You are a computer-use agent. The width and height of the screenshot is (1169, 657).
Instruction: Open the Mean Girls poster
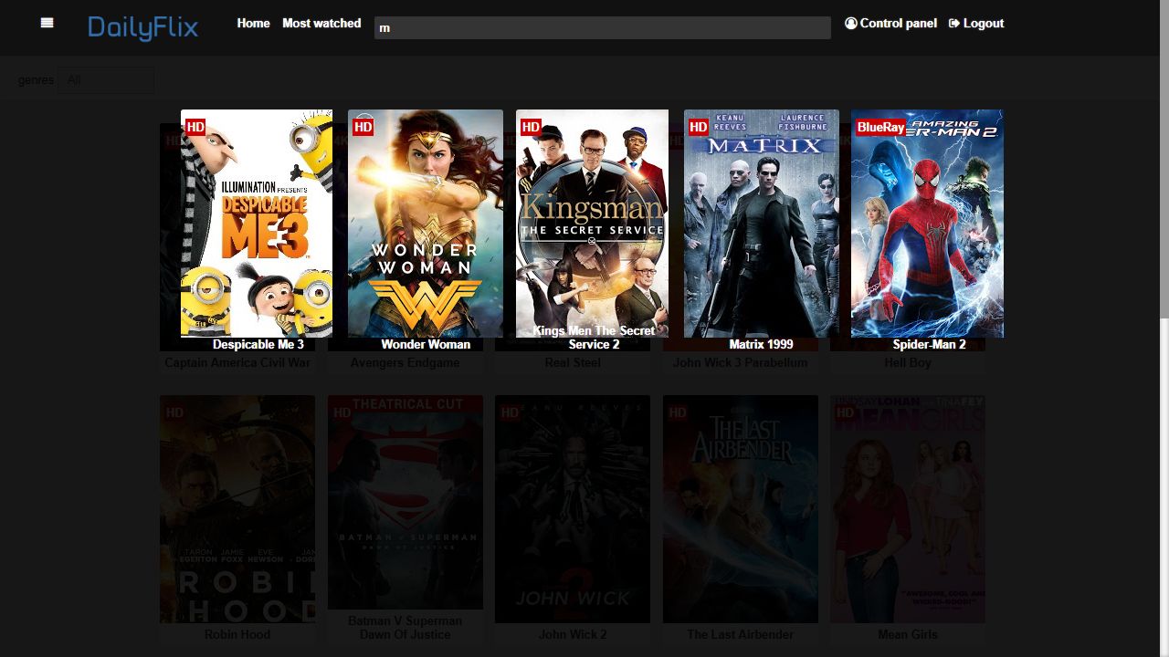(908, 509)
